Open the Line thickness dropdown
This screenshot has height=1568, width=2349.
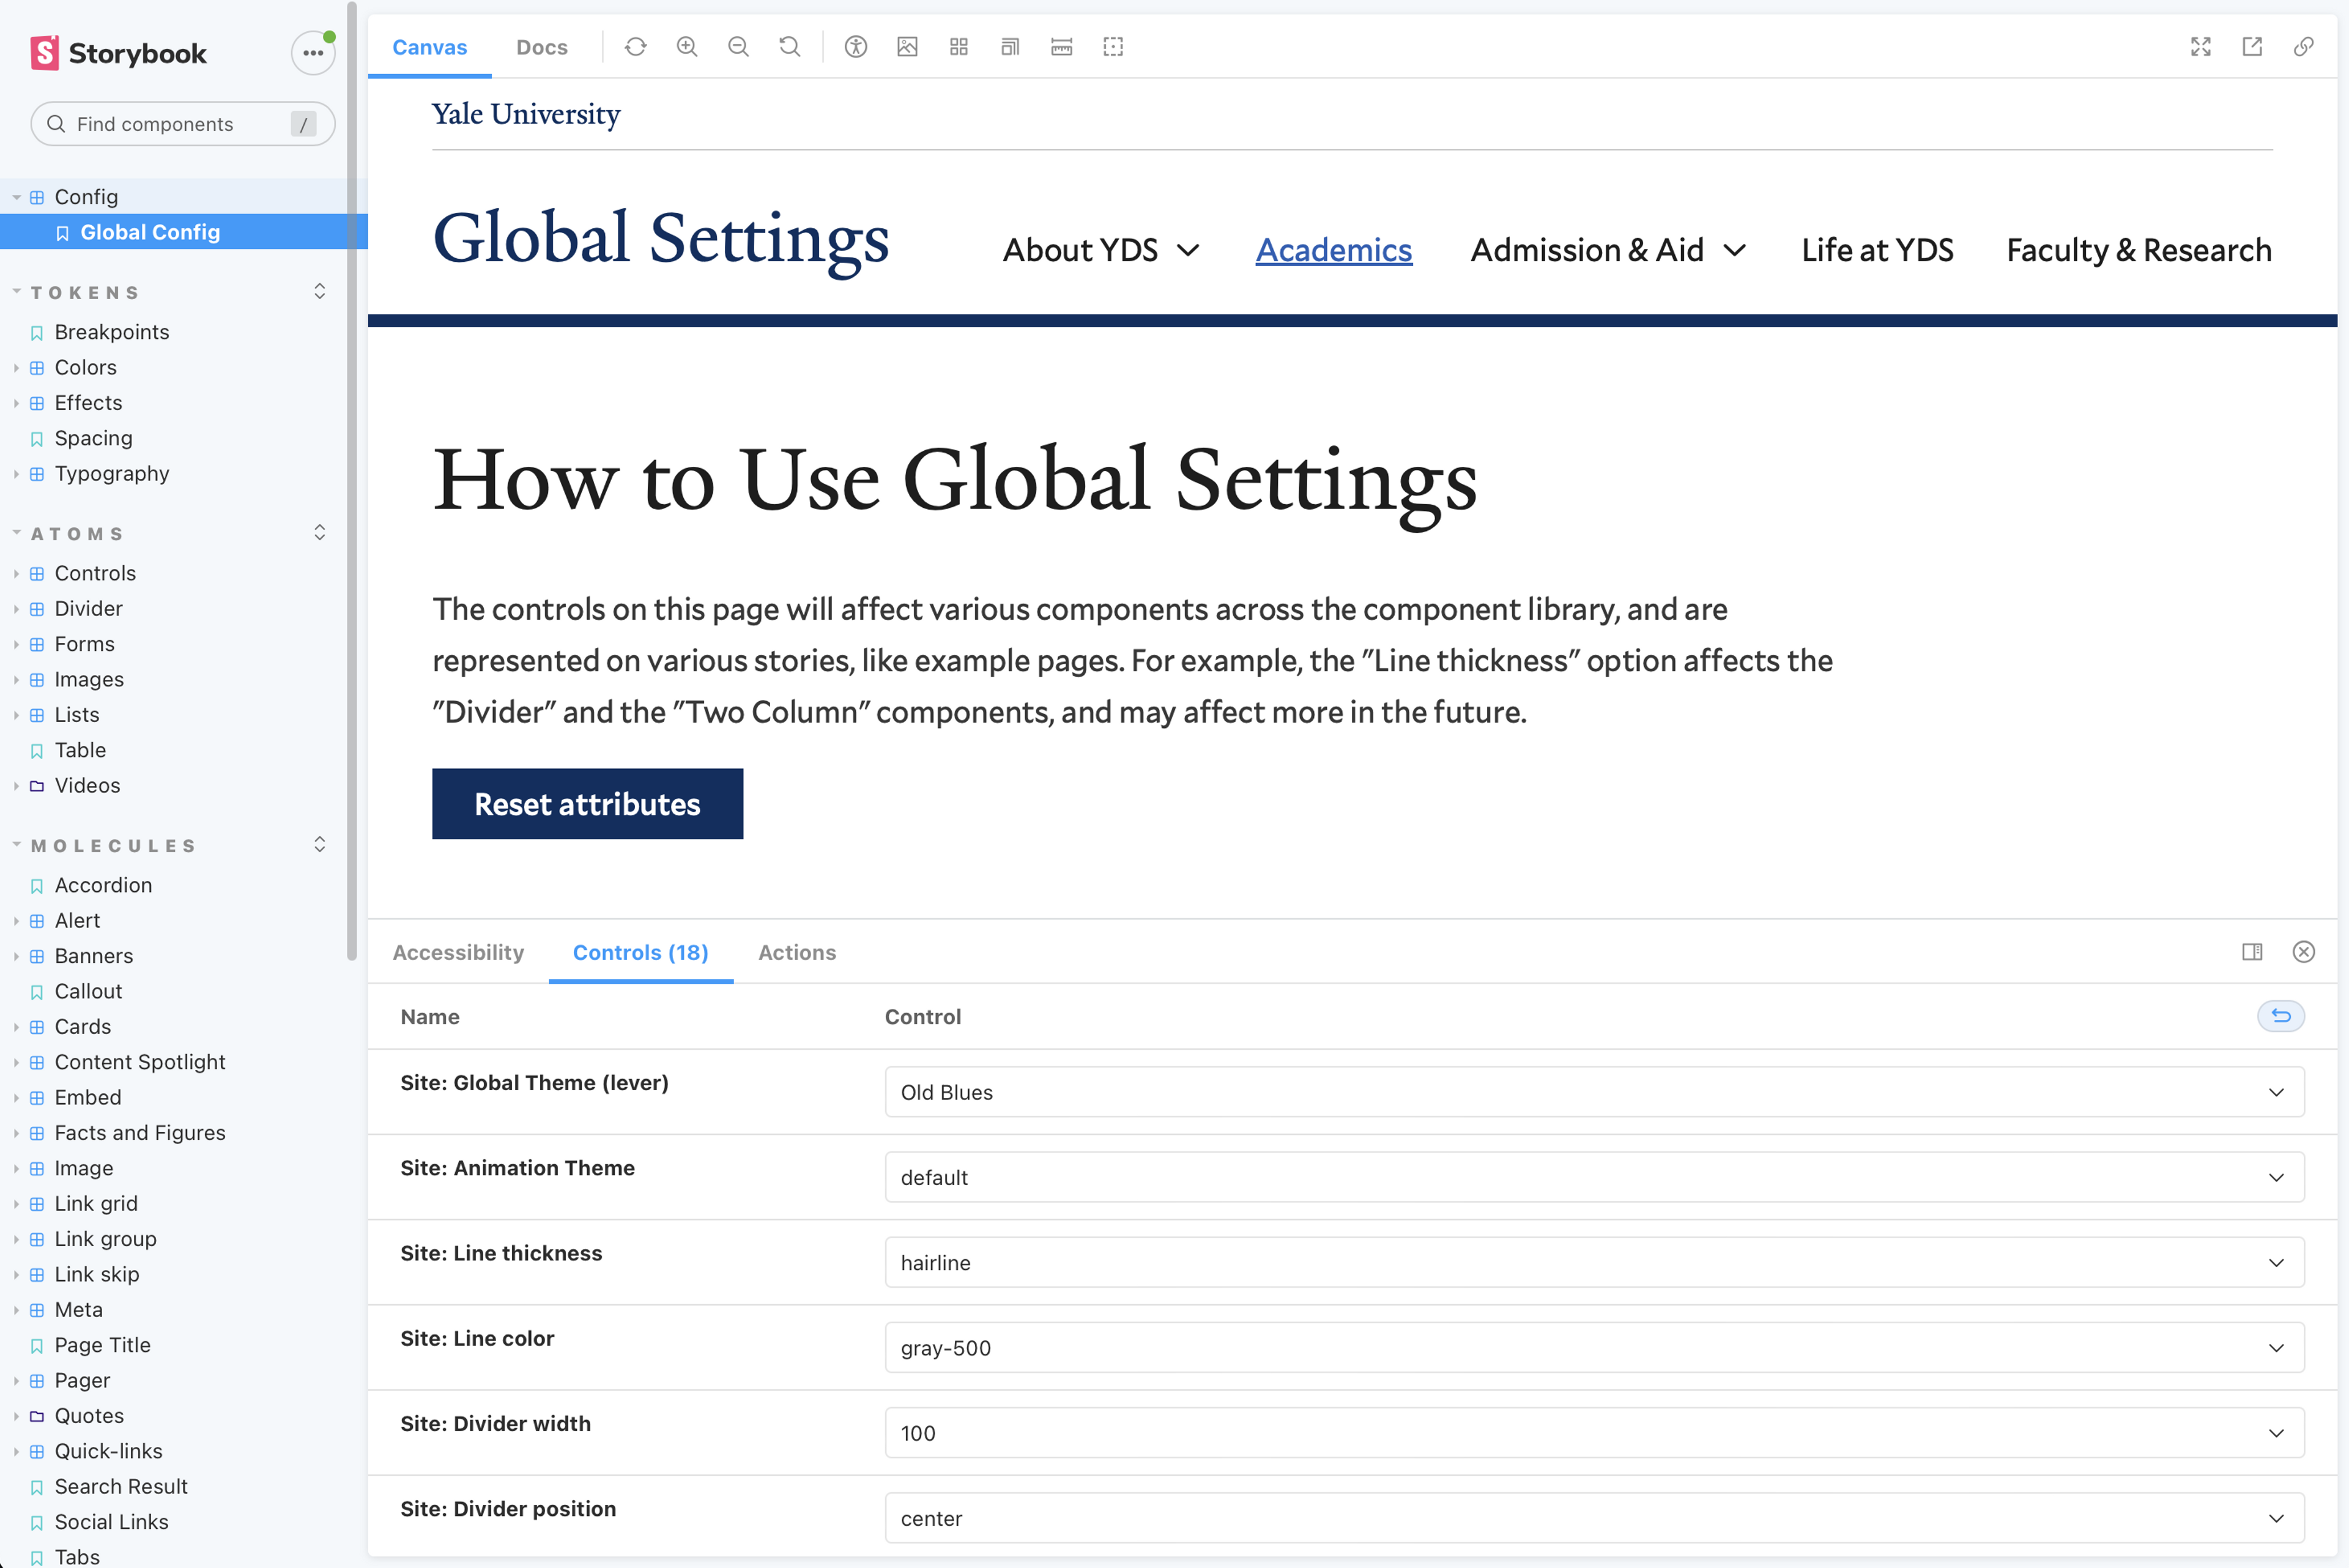pos(1594,1262)
